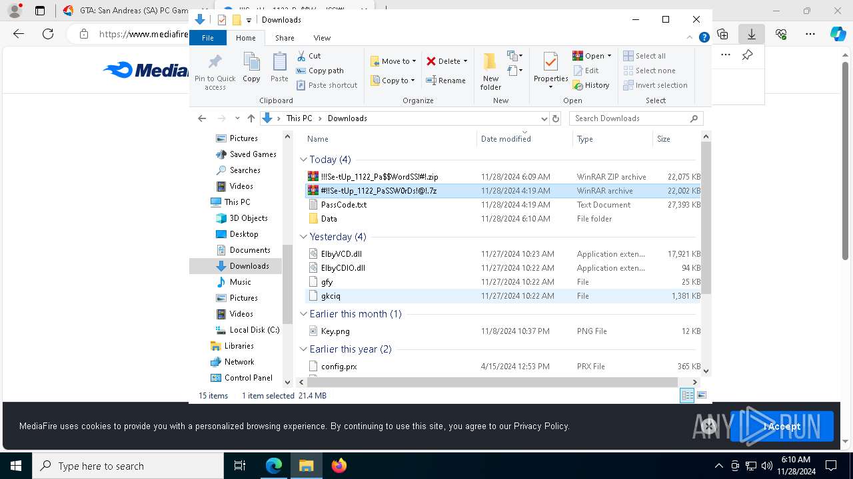Image resolution: width=853 pixels, height=479 pixels.
Task: Switch to Large icons view layout icon
Action: pos(701,395)
